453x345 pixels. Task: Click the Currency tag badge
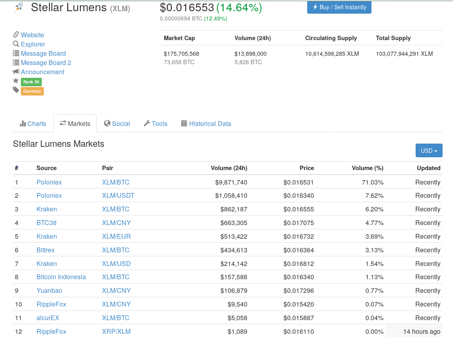click(x=33, y=91)
